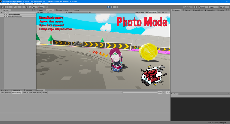This screenshot has height=124, width=230.
Task: Toggle console warnings counter
Action: click(164, 93)
